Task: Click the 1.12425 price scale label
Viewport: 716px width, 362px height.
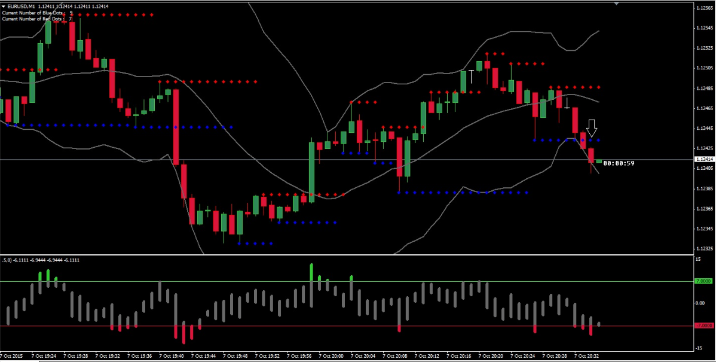Action: click(x=705, y=148)
